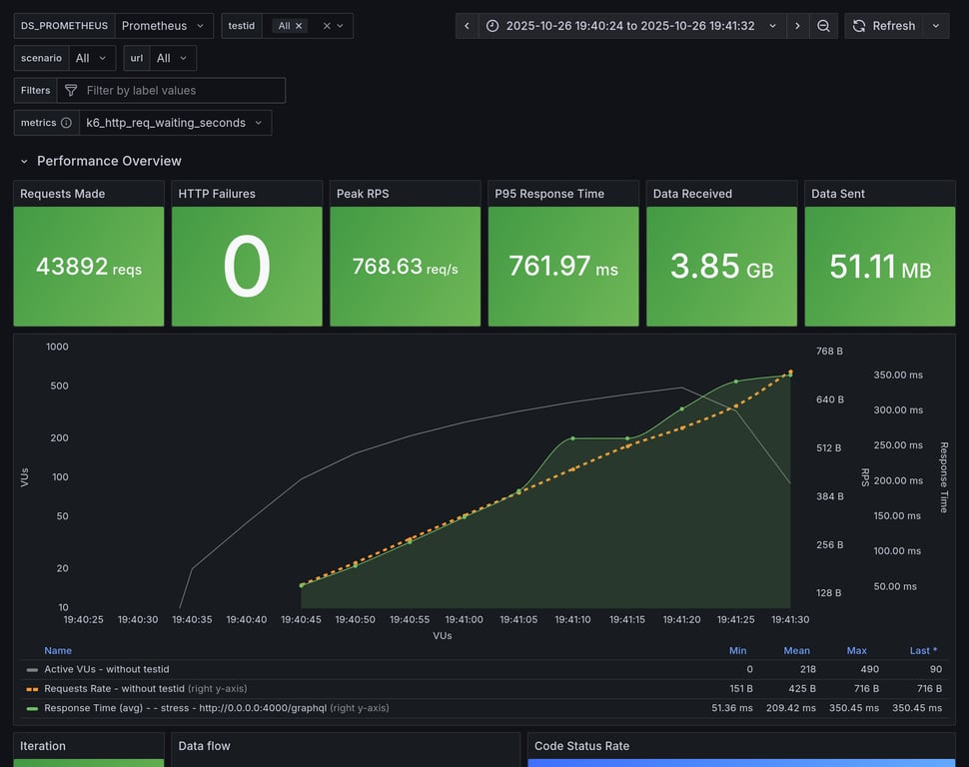Image resolution: width=969 pixels, height=767 pixels.
Task: Open the k6_http_req_waiting_seconds metrics dropdown
Action: (x=175, y=123)
